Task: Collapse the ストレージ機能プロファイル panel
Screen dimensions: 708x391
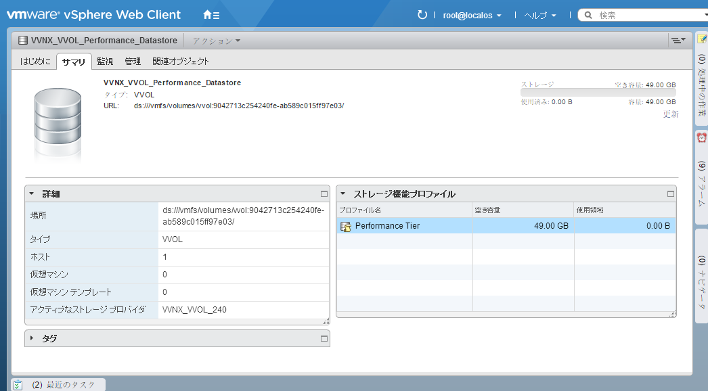Action: [342, 193]
